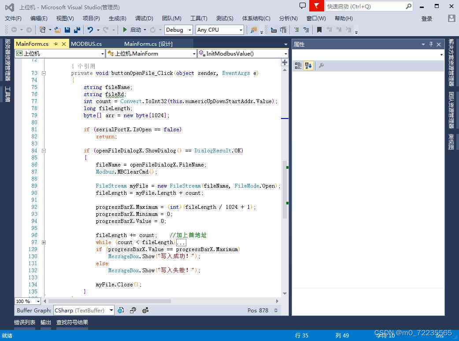Open the 工具箱 side tab

point(7,94)
